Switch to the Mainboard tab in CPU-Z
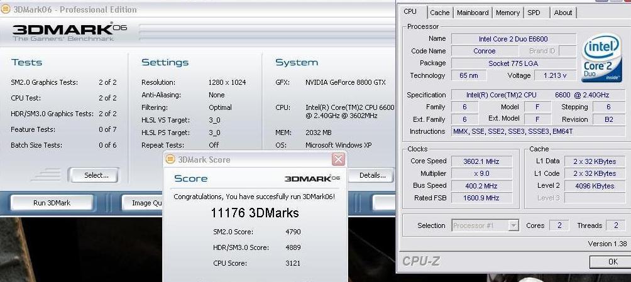631x282 pixels. point(473,13)
